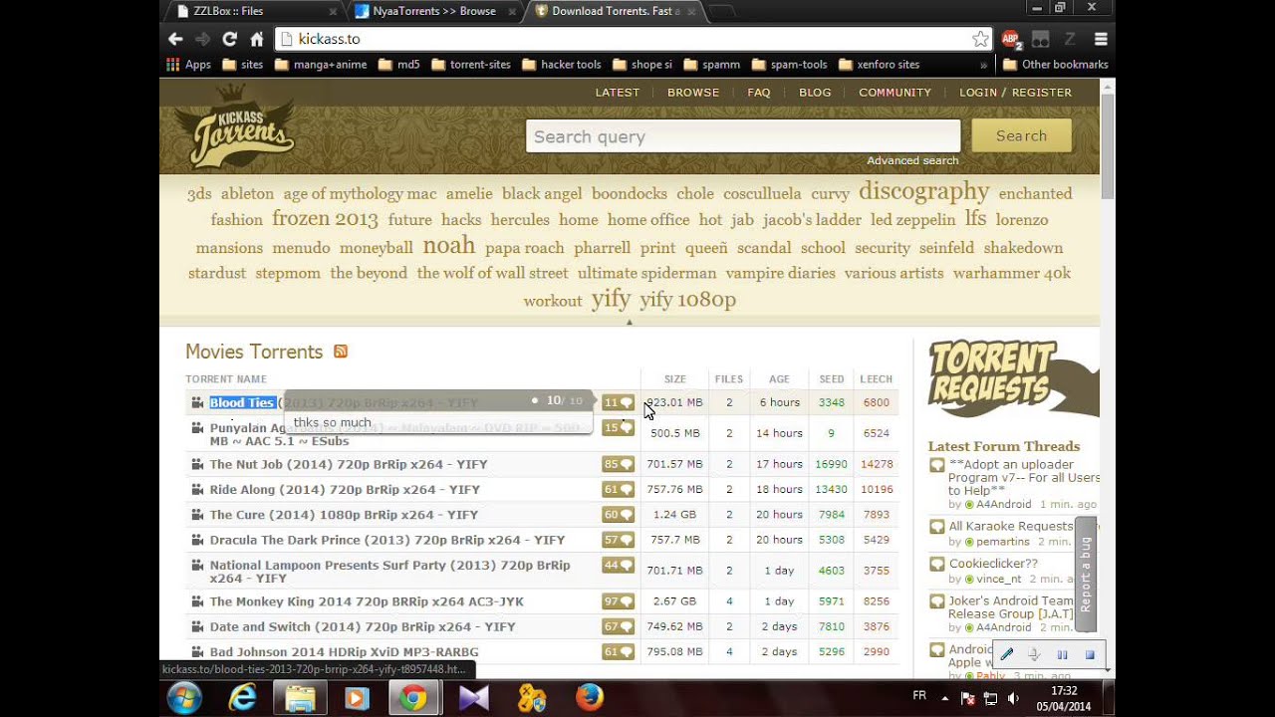Sort torrents by SEED column header

tap(832, 379)
